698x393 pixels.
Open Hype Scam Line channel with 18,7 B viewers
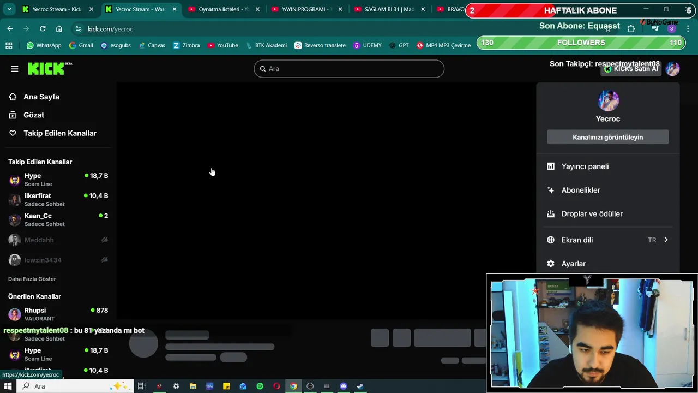(58, 180)
